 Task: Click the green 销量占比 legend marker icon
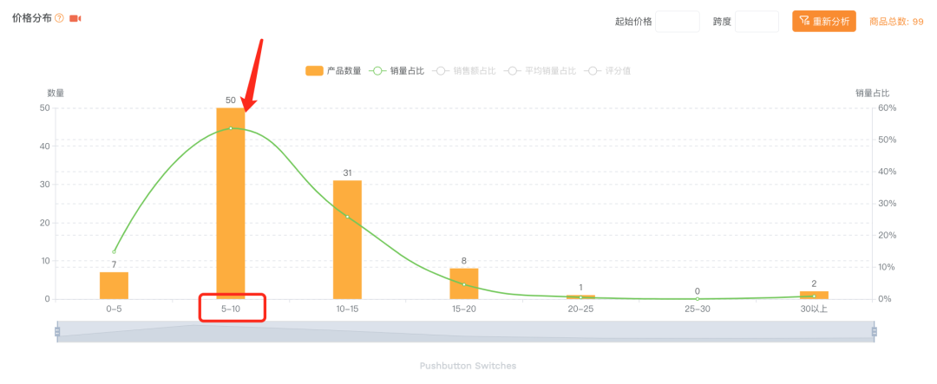(377, 71)
